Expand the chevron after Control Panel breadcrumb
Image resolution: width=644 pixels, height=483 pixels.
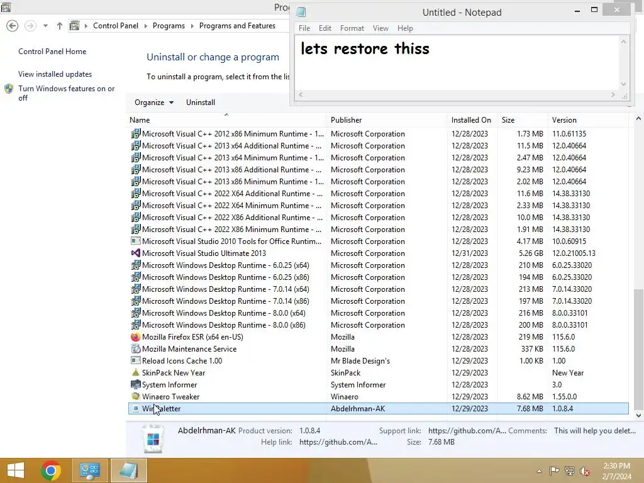(145, 26)
